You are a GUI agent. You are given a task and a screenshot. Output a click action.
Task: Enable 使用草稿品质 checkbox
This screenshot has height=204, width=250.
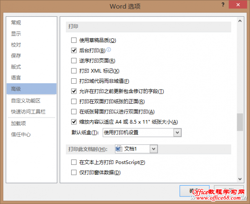coord(74,40)
